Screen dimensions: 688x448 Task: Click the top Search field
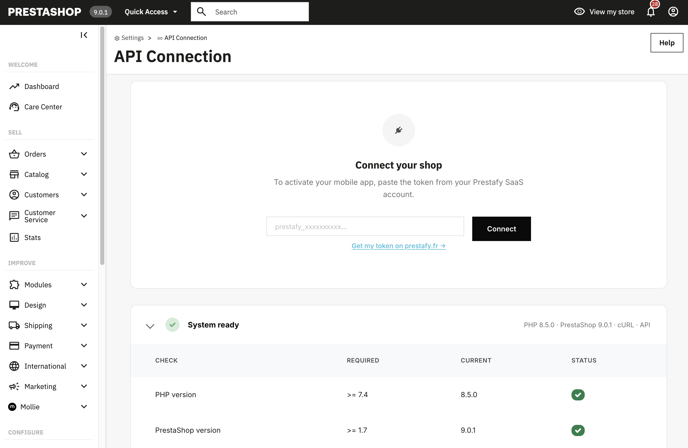250,12
